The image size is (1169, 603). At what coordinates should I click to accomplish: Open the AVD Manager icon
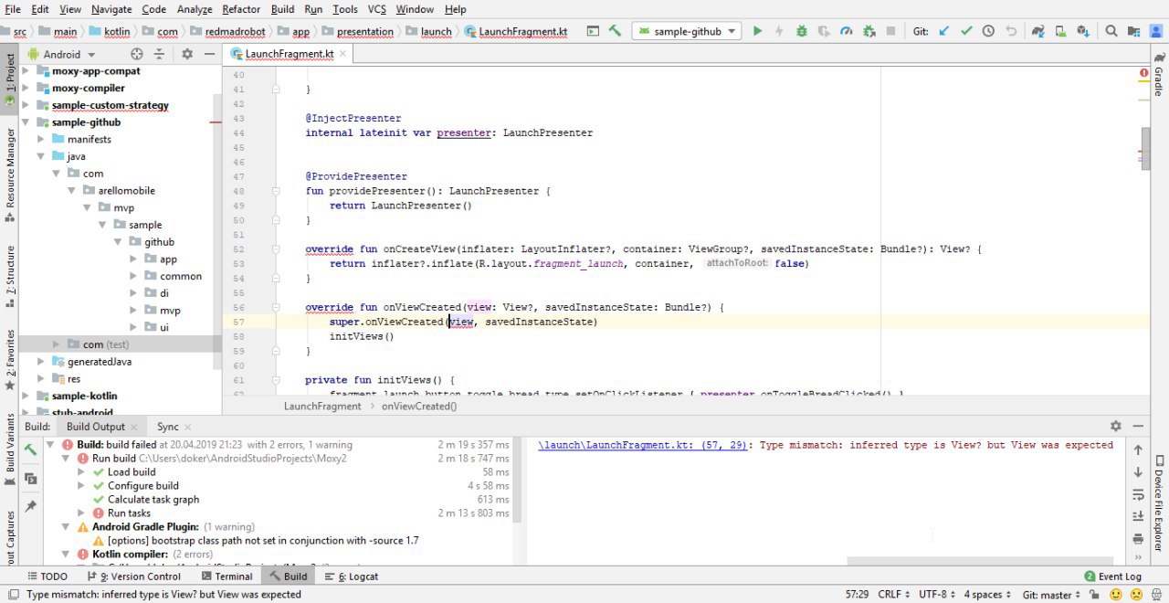(x=1060, y=31)
